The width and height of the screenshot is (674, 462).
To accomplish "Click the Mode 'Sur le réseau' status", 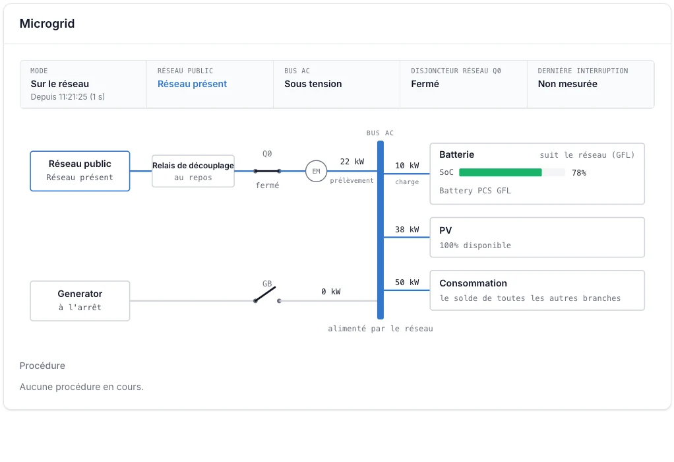I will click(x=60, y=84).
